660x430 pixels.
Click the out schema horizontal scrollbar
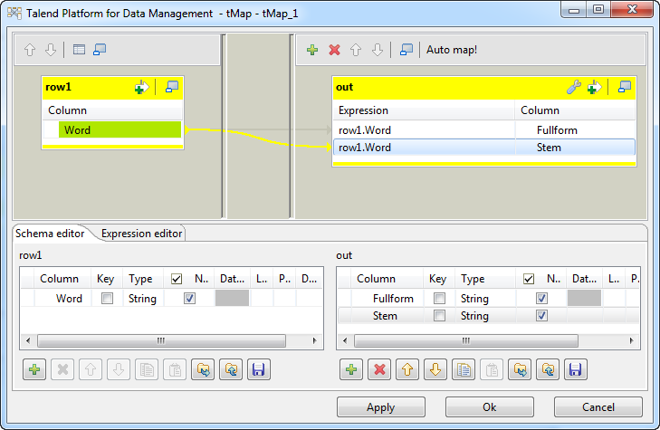click(x=489, y=341)
